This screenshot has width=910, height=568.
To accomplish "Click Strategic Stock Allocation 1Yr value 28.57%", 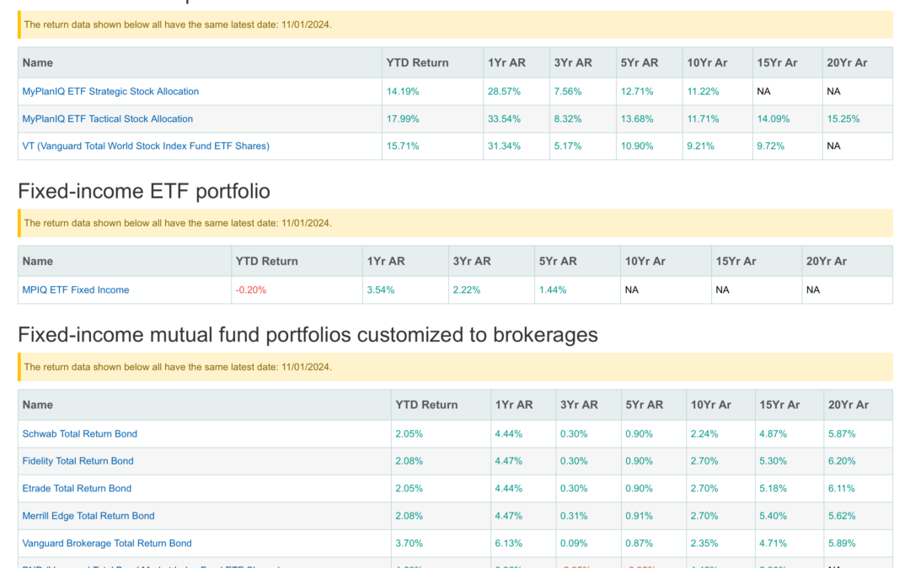I will (x=504, y=92).
